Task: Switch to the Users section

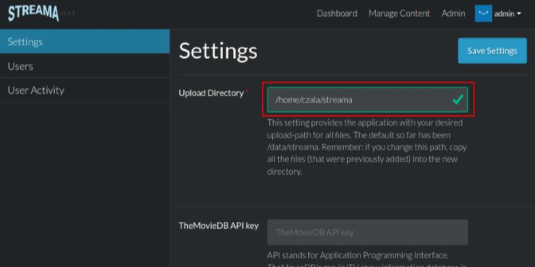Action: point(84,66)
